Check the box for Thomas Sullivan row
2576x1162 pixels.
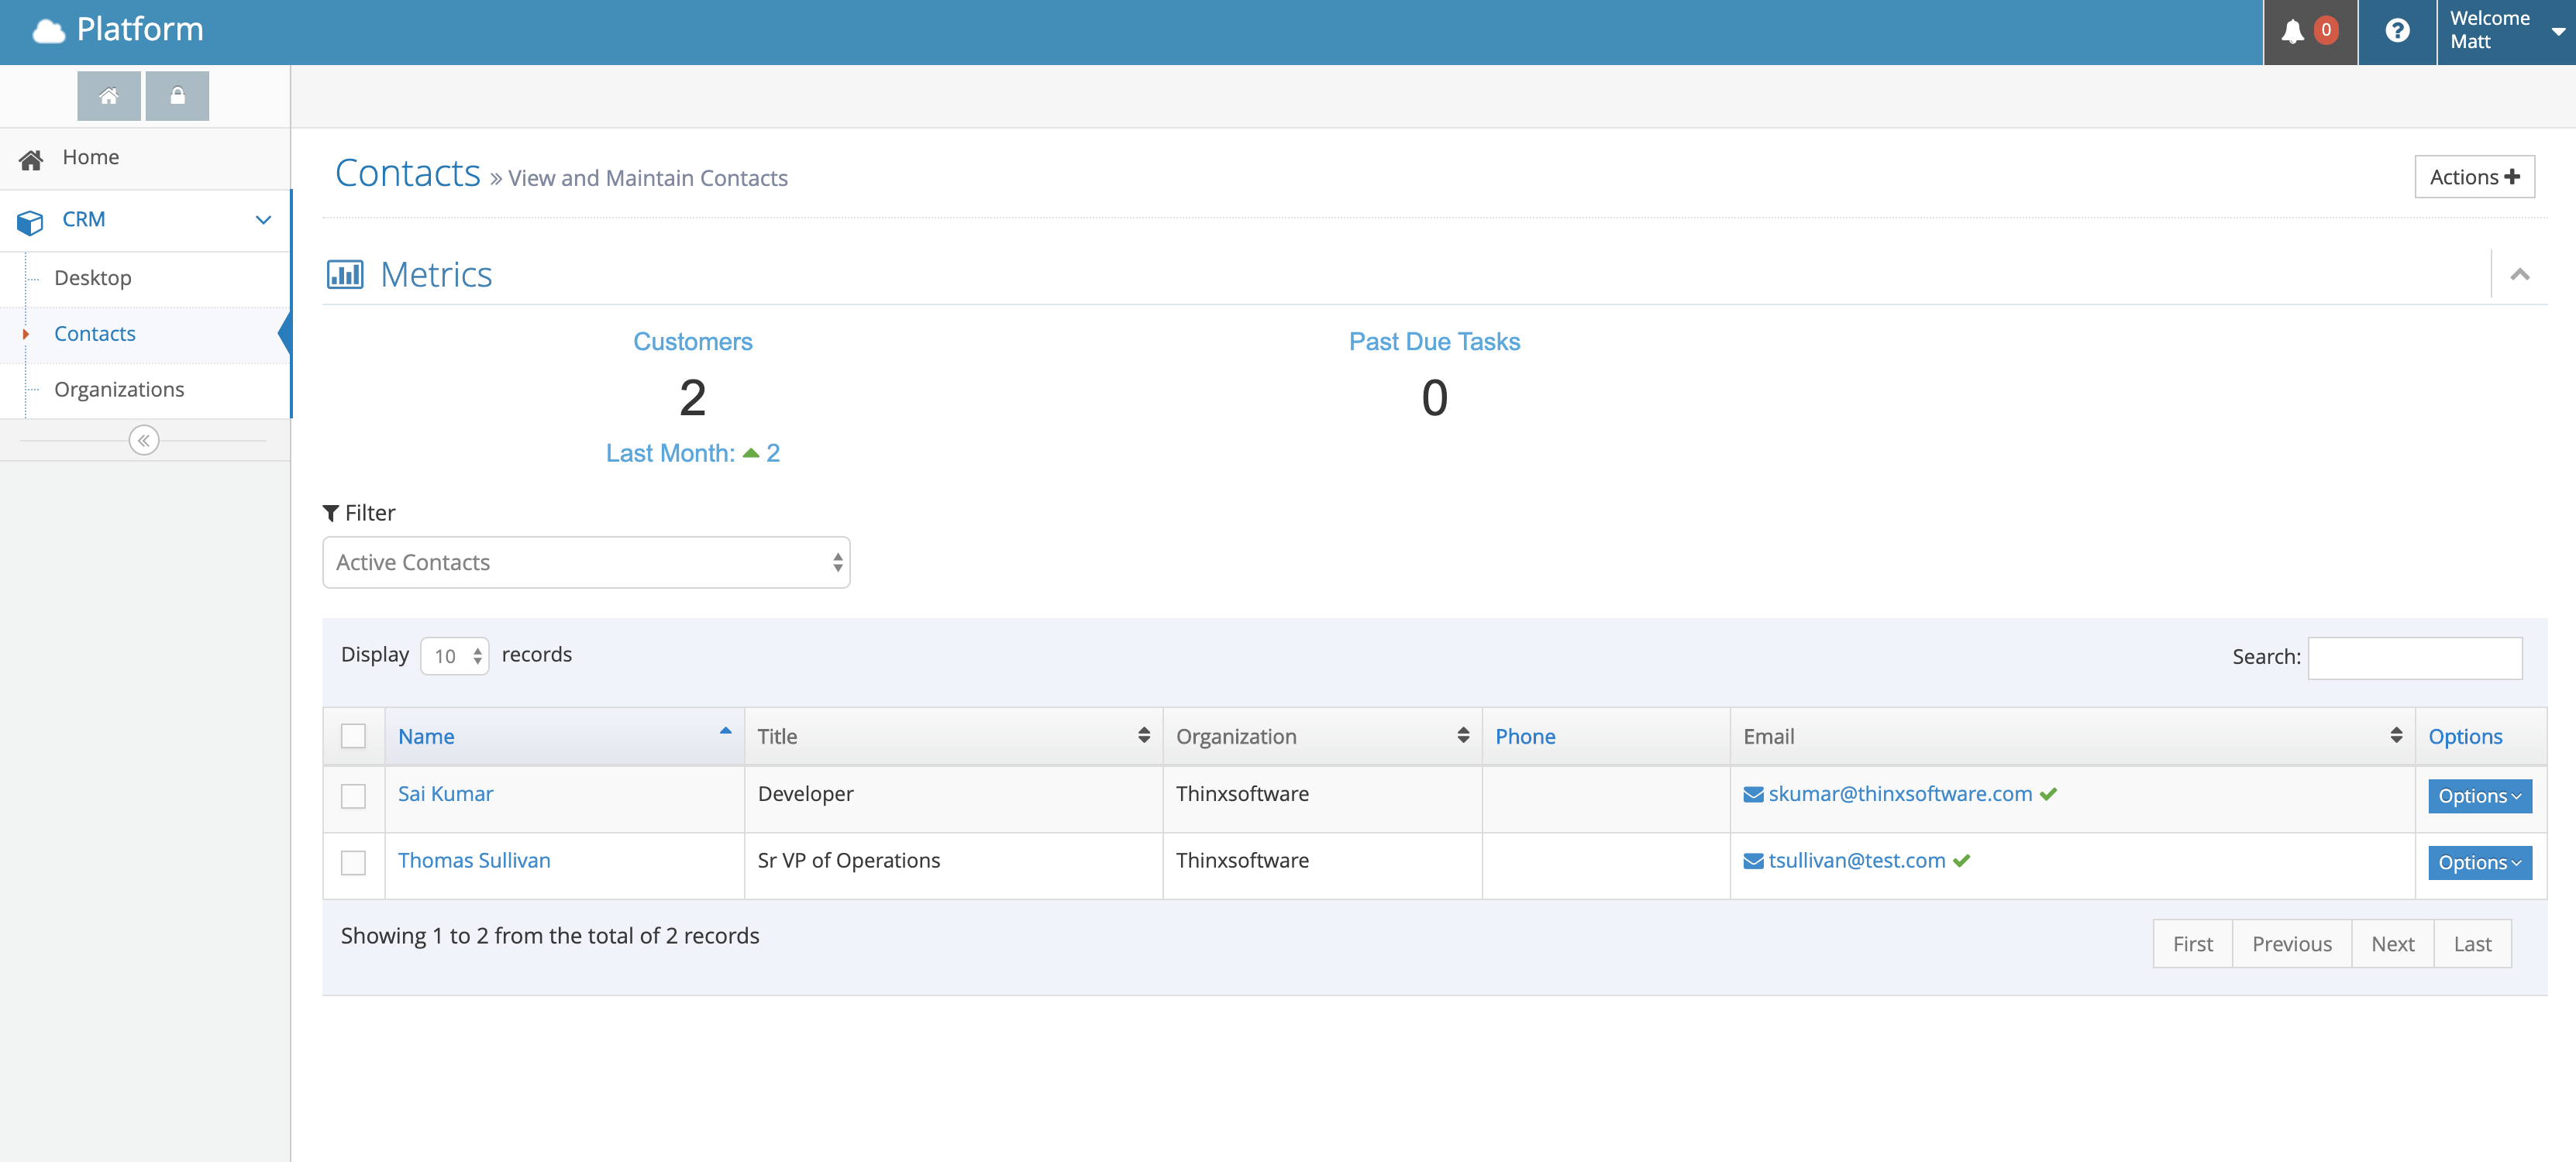(x=353, y=862)
